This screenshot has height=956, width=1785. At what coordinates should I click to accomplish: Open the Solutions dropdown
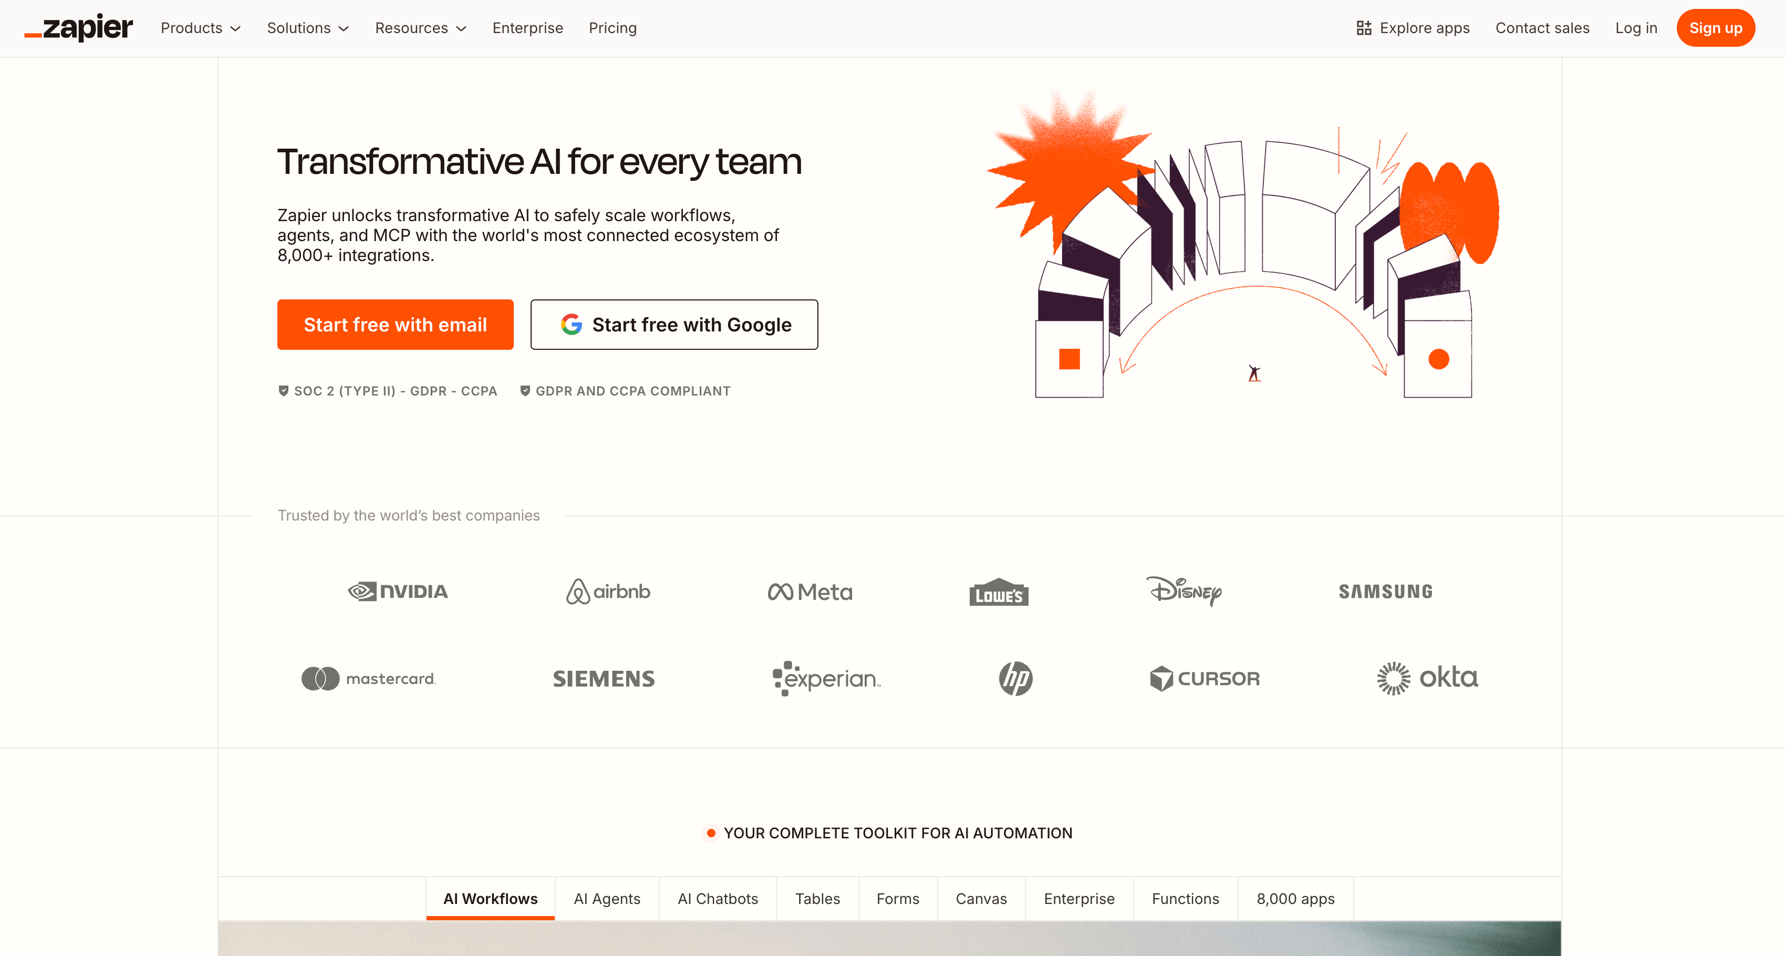pos(308,28)
